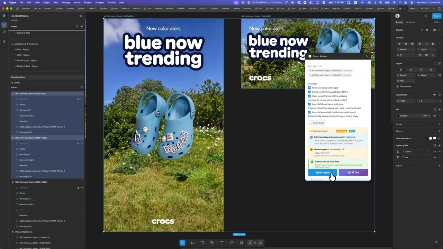Remove the 1 column layout guide
Image resolution: width=443 pixels, height=249 pixels.
(x=440, y=151)
